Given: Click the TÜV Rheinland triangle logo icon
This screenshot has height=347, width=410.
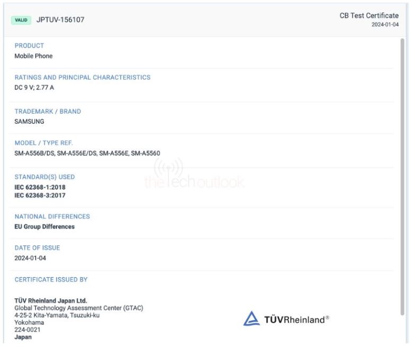Looking at the screenshot, I should 251,318.
